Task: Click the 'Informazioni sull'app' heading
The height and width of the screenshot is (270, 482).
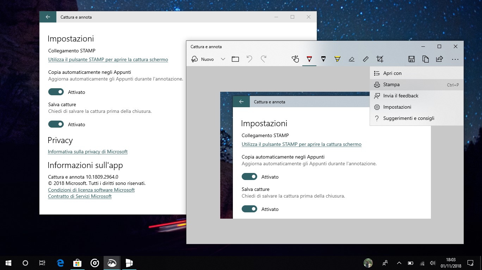Action: coord(85,165)
